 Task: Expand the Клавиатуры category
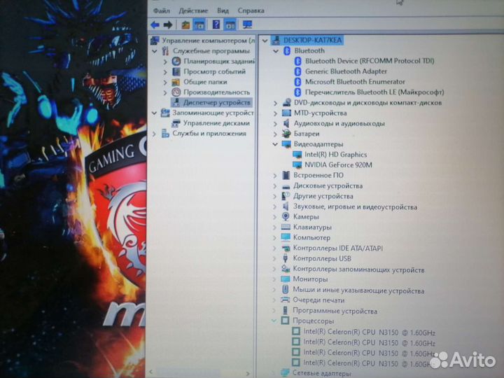(x=275, y=227)
